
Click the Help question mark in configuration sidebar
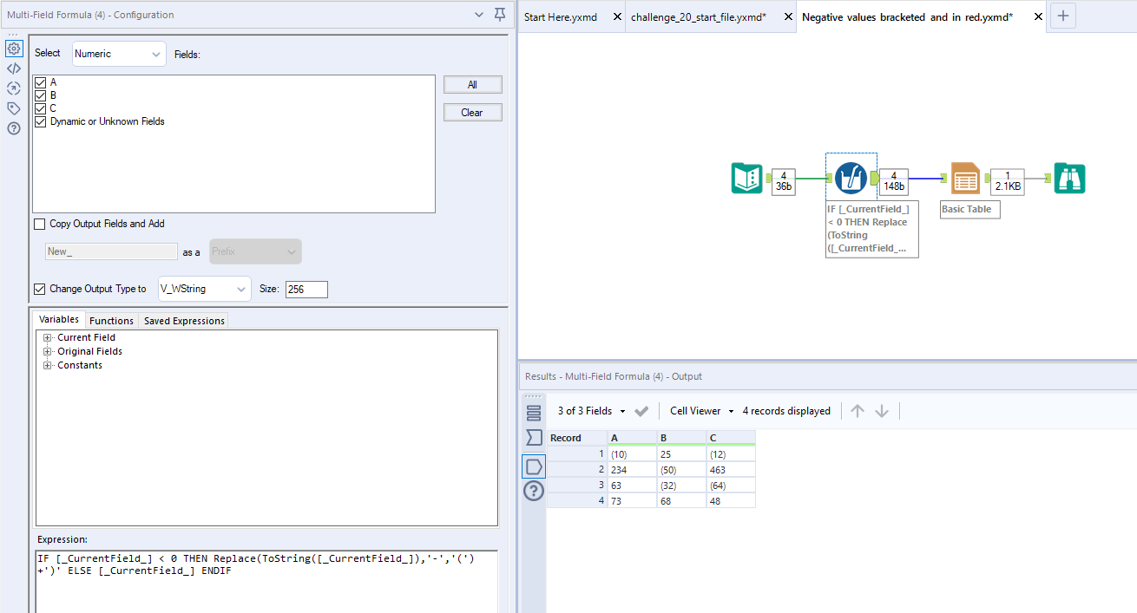pos(14,128)
